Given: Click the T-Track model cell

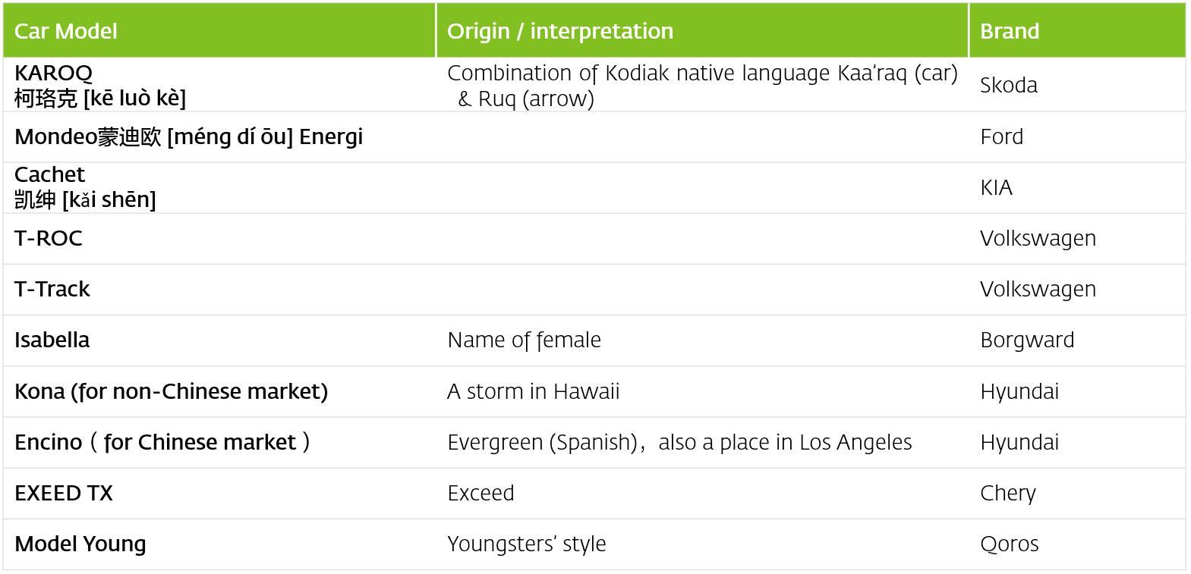Looking at the screenshot, I should point(219,290).
